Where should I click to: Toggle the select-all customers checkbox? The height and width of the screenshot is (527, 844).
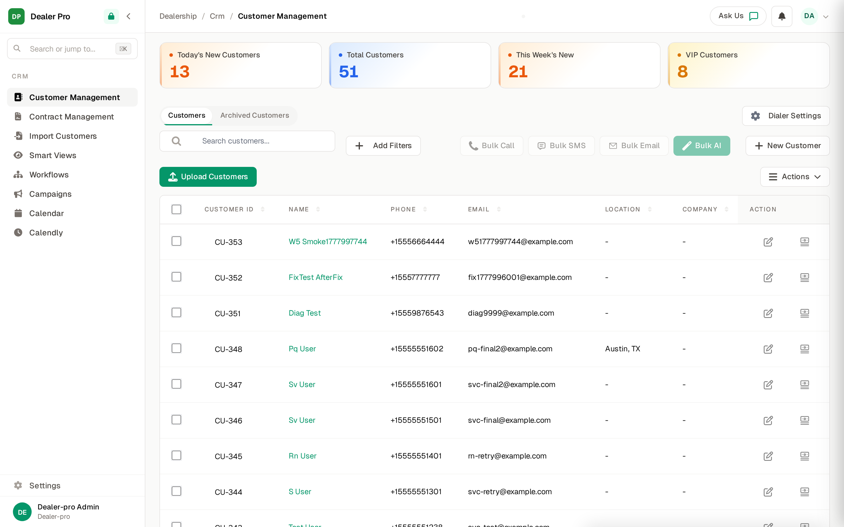pyautogui.click(x=176, y=209)
